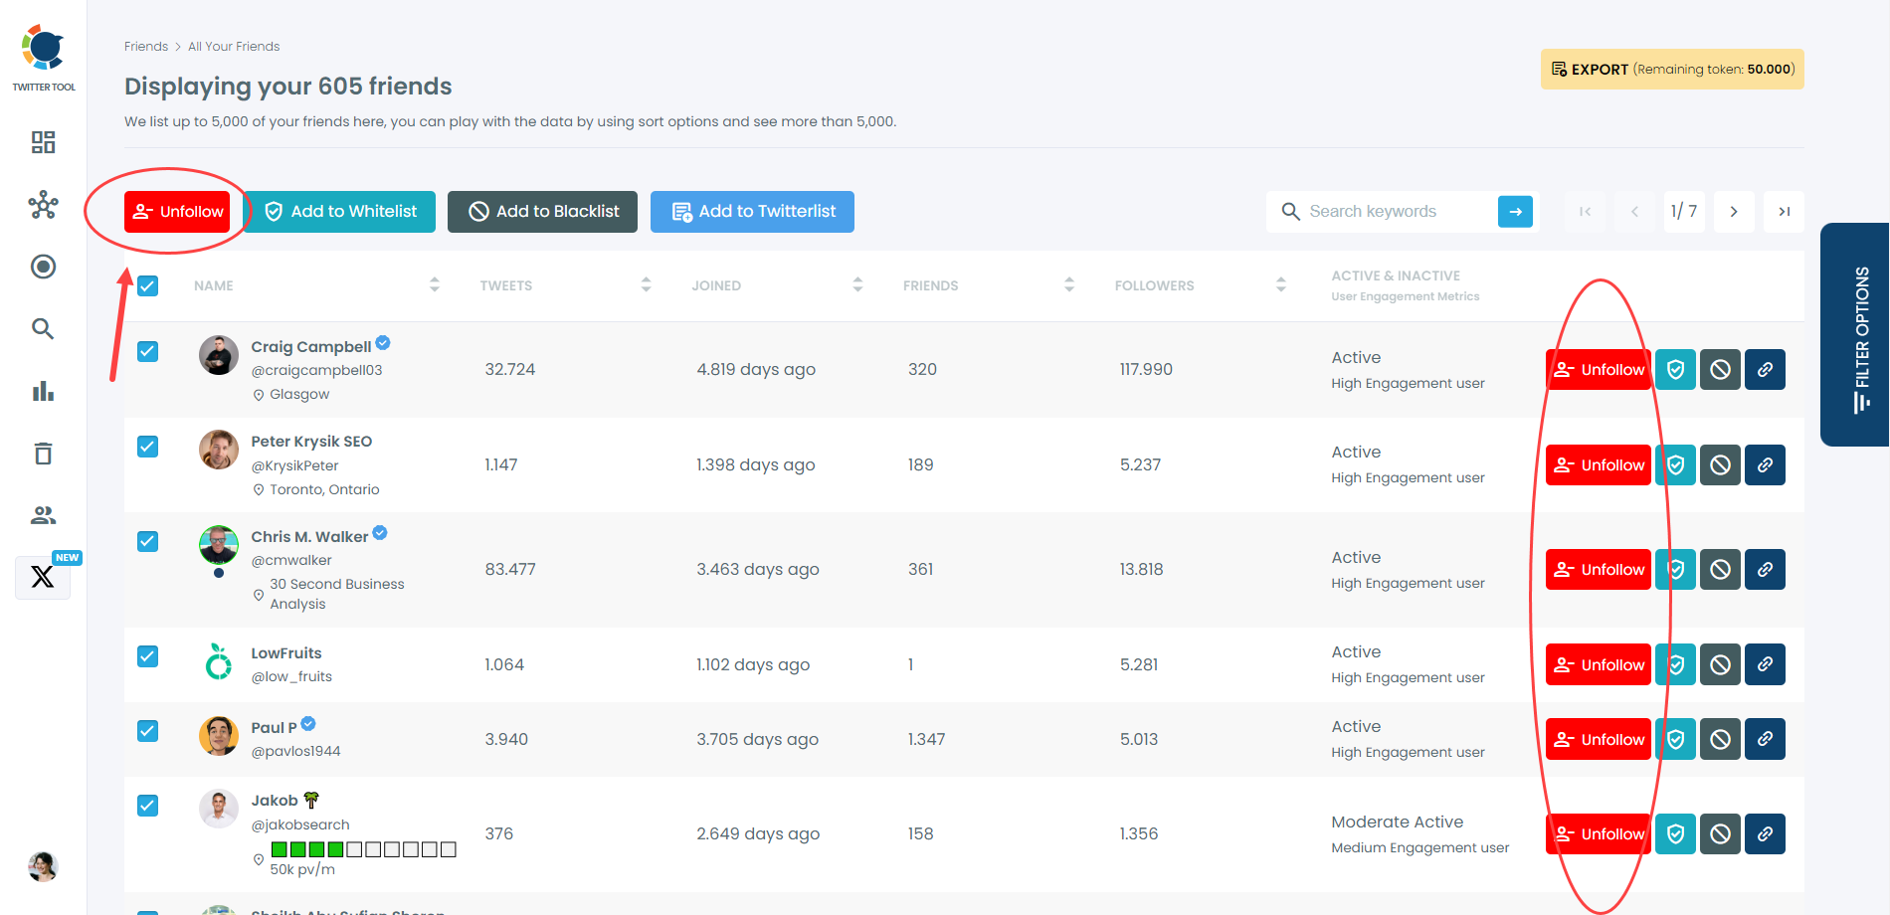The image size is (1890, 915).
Task: Click Add to Whitelist button
Action: (x=339, y=212)
